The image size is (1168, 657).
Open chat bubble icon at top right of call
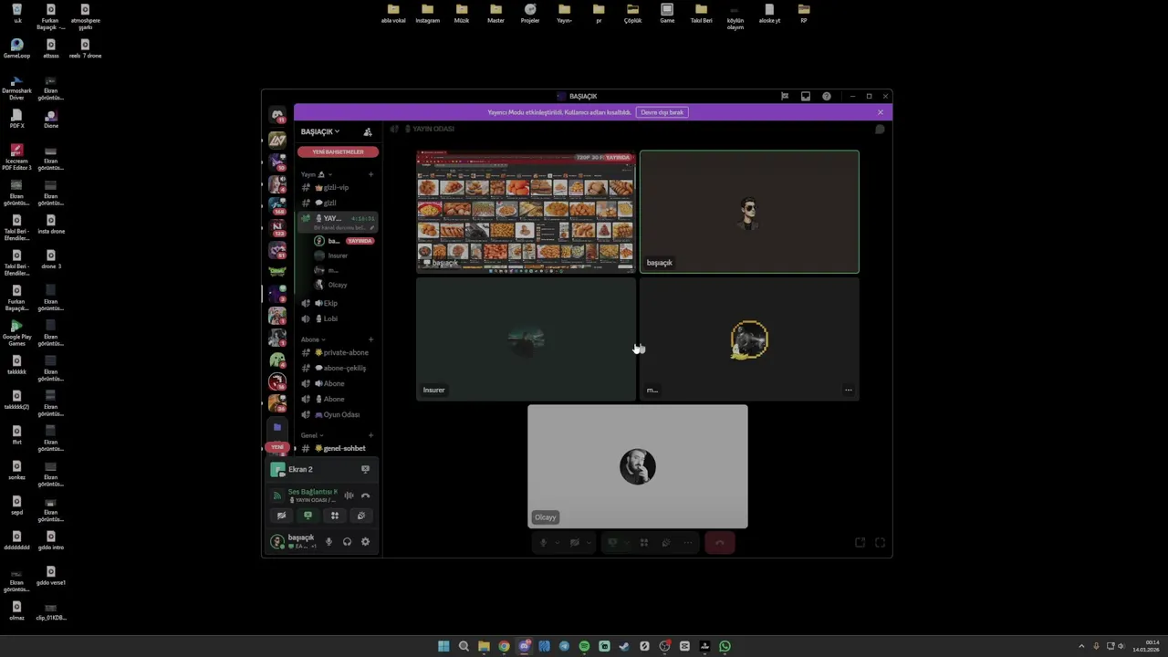click(x=880, y=130)
